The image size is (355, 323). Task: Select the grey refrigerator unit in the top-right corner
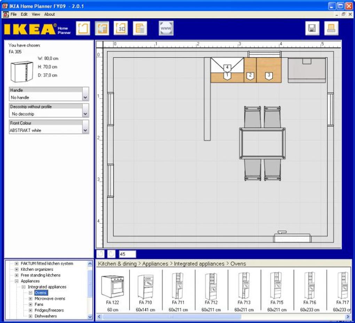(307, 70)
